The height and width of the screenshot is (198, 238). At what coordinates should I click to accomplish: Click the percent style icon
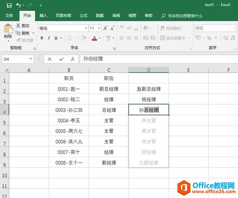(209, 38)
